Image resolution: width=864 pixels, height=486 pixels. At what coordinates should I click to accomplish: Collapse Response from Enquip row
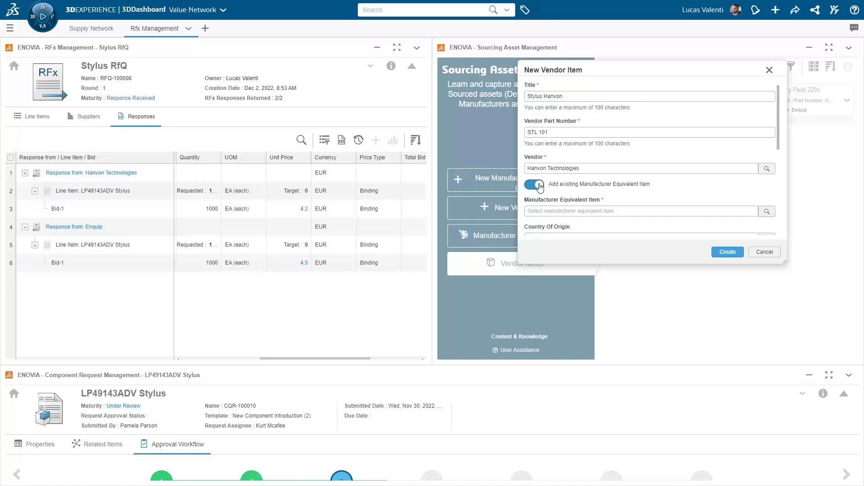click(25, 227)
